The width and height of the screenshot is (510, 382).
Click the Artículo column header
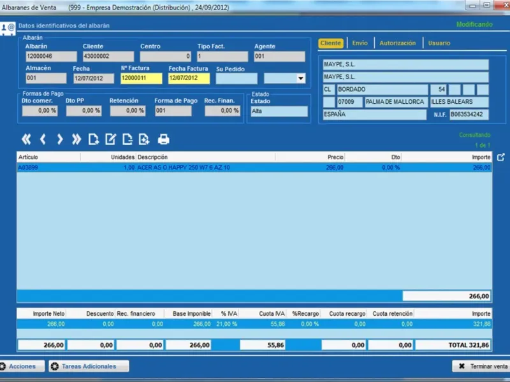48,157
